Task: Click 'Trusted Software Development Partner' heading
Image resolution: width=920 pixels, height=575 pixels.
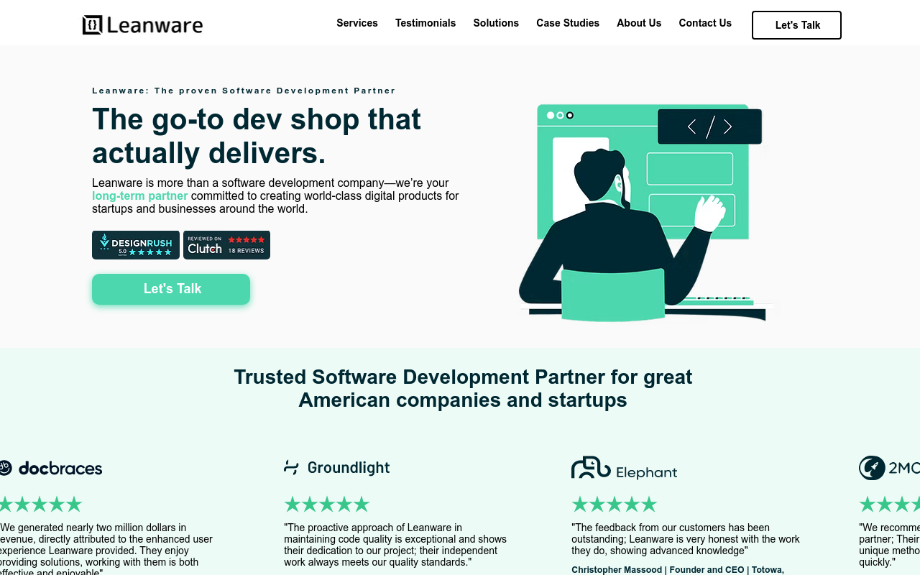Action: 463,388
